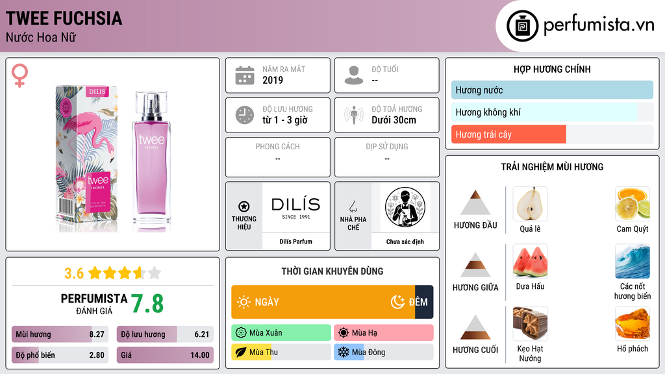Click the release year value 2019
The width and height of the screenshot is (665, 374).
[x=273, y=80]
